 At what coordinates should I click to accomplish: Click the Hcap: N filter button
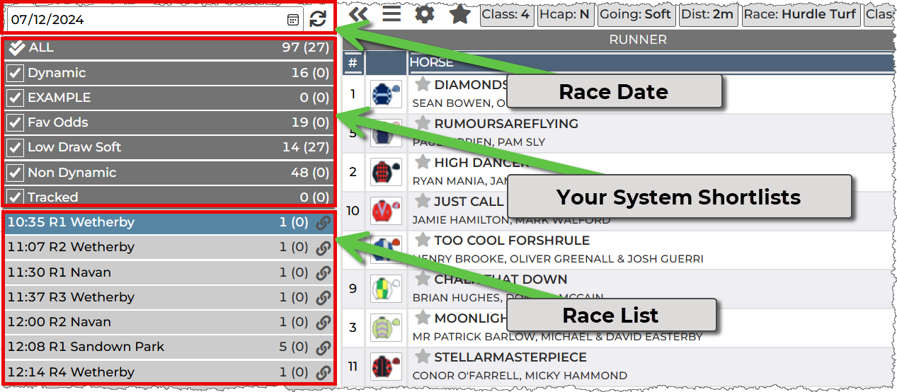(x=564, y=14)
